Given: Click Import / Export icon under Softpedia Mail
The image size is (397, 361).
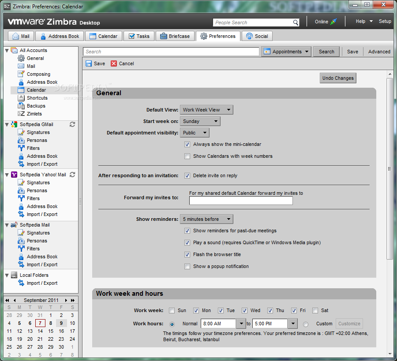Looking at the screenshot, I should tap(21, 264).
